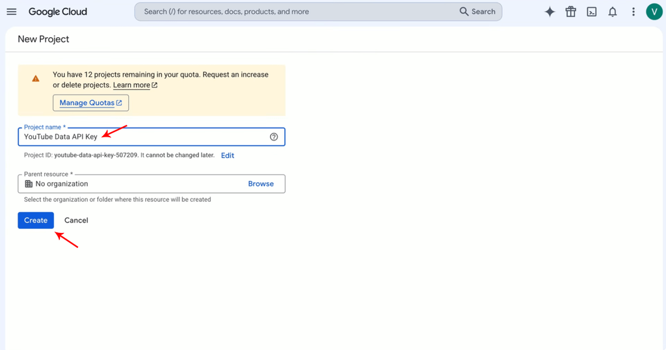This screenshot has width=666, height=350.
Task: Click the '12 projects remaining' quota message
Action: (x=161, y=79)
